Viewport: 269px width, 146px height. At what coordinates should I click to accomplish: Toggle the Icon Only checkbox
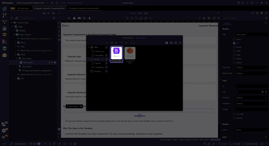pos(234,114)
